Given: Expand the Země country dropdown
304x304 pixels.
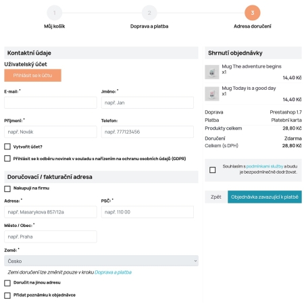Looking at the screenshot, I should (x=101, y=261).
